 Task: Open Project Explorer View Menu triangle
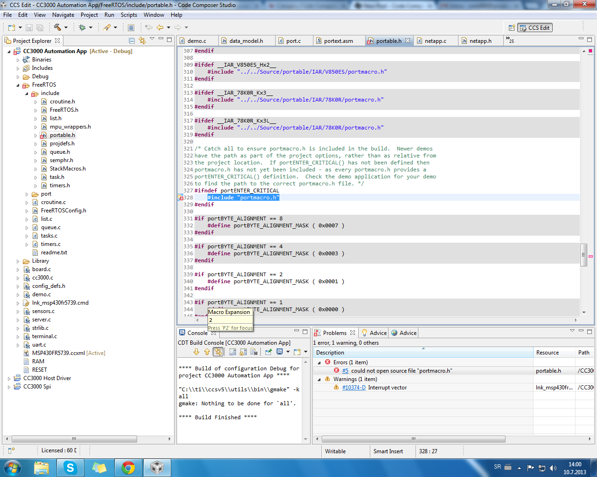click(152, 39)
